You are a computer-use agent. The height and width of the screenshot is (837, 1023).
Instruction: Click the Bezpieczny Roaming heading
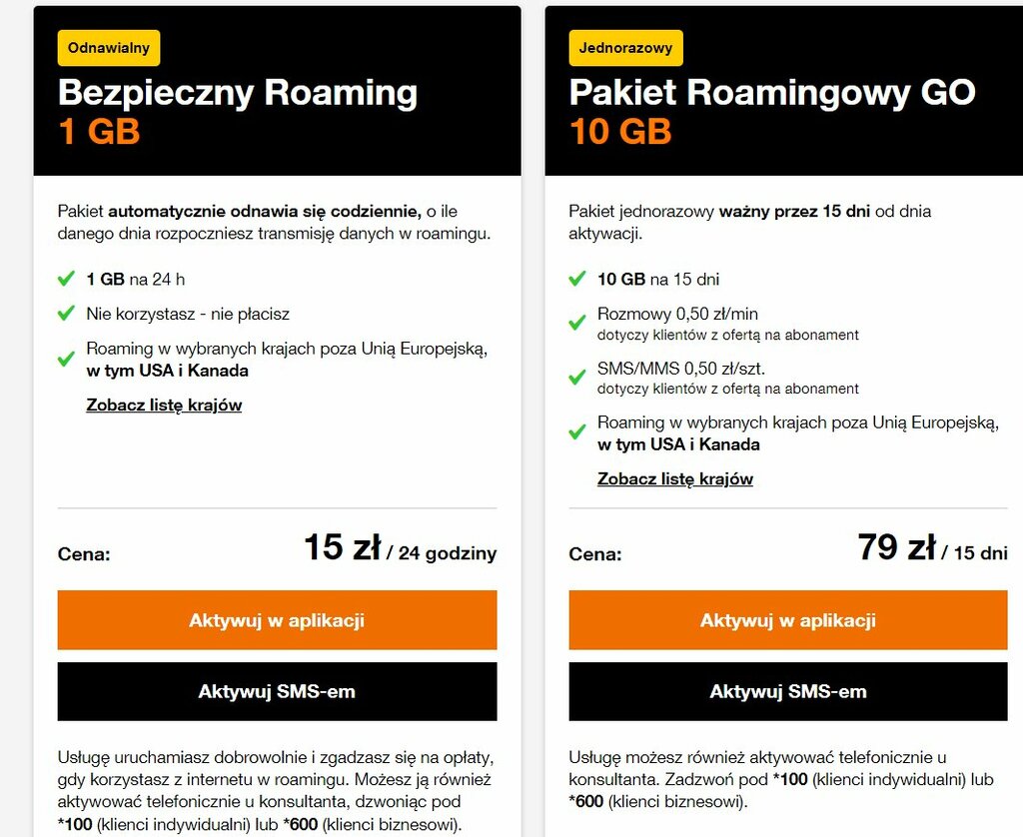(238, 93)
